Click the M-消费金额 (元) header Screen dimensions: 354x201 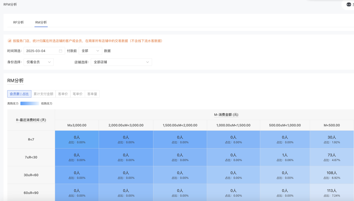pos(226,115)
